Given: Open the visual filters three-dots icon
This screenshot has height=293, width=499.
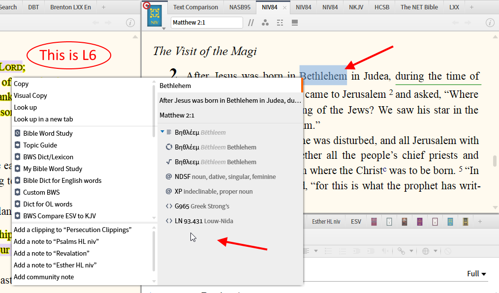Looking at the screenshot, I should [x=265, y=23].
